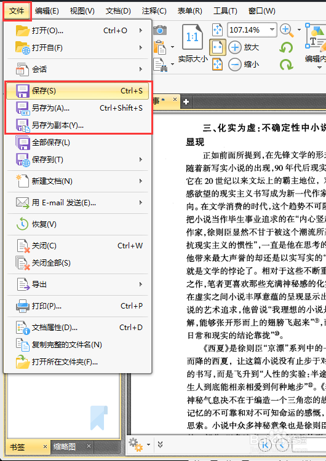Viewport: 326px width, 461px height.
Task: Open the 表单(R) menu
Action: point(190,11)
